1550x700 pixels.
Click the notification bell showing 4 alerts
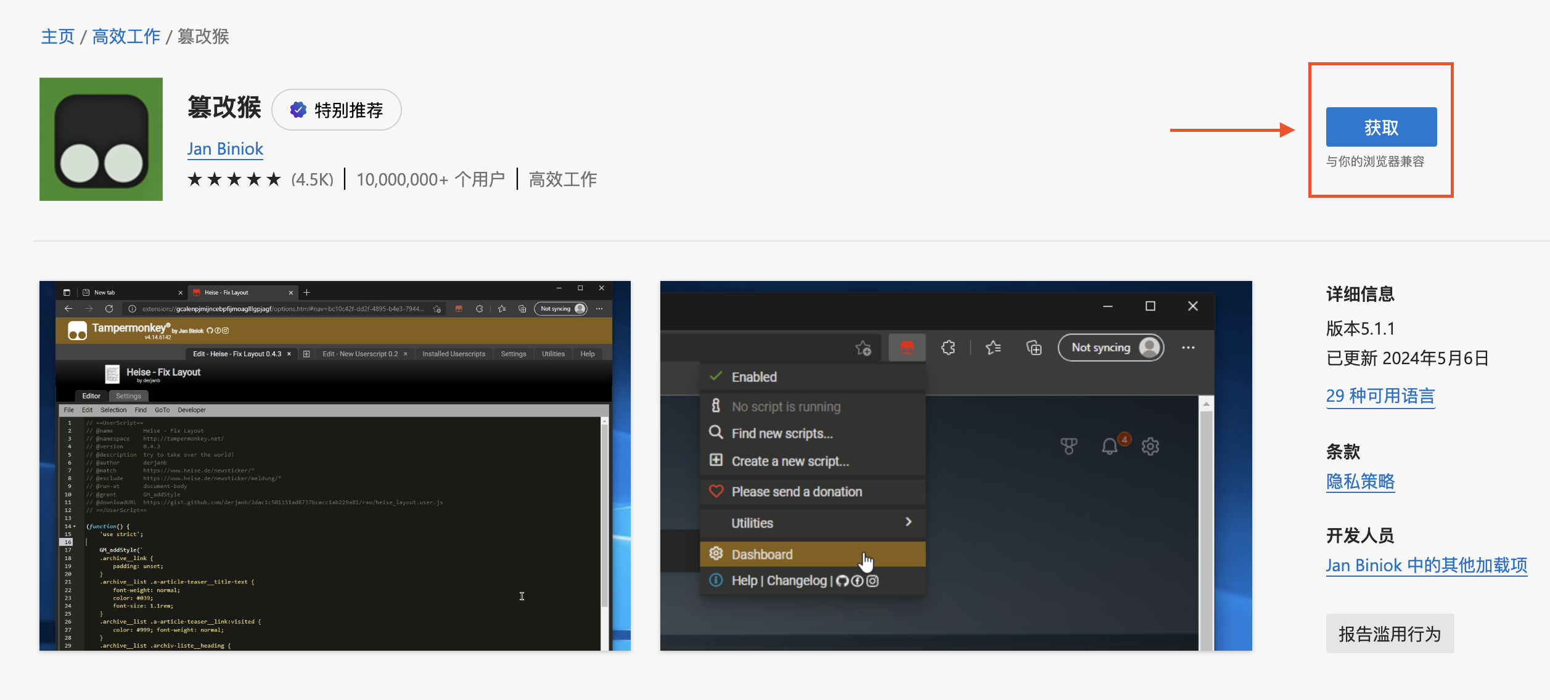pos(1110,446)
